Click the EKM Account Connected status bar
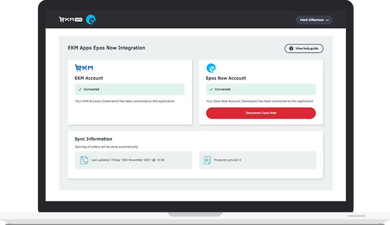The width and height of the screenshot is (390, 225). (x=130, y=89)
